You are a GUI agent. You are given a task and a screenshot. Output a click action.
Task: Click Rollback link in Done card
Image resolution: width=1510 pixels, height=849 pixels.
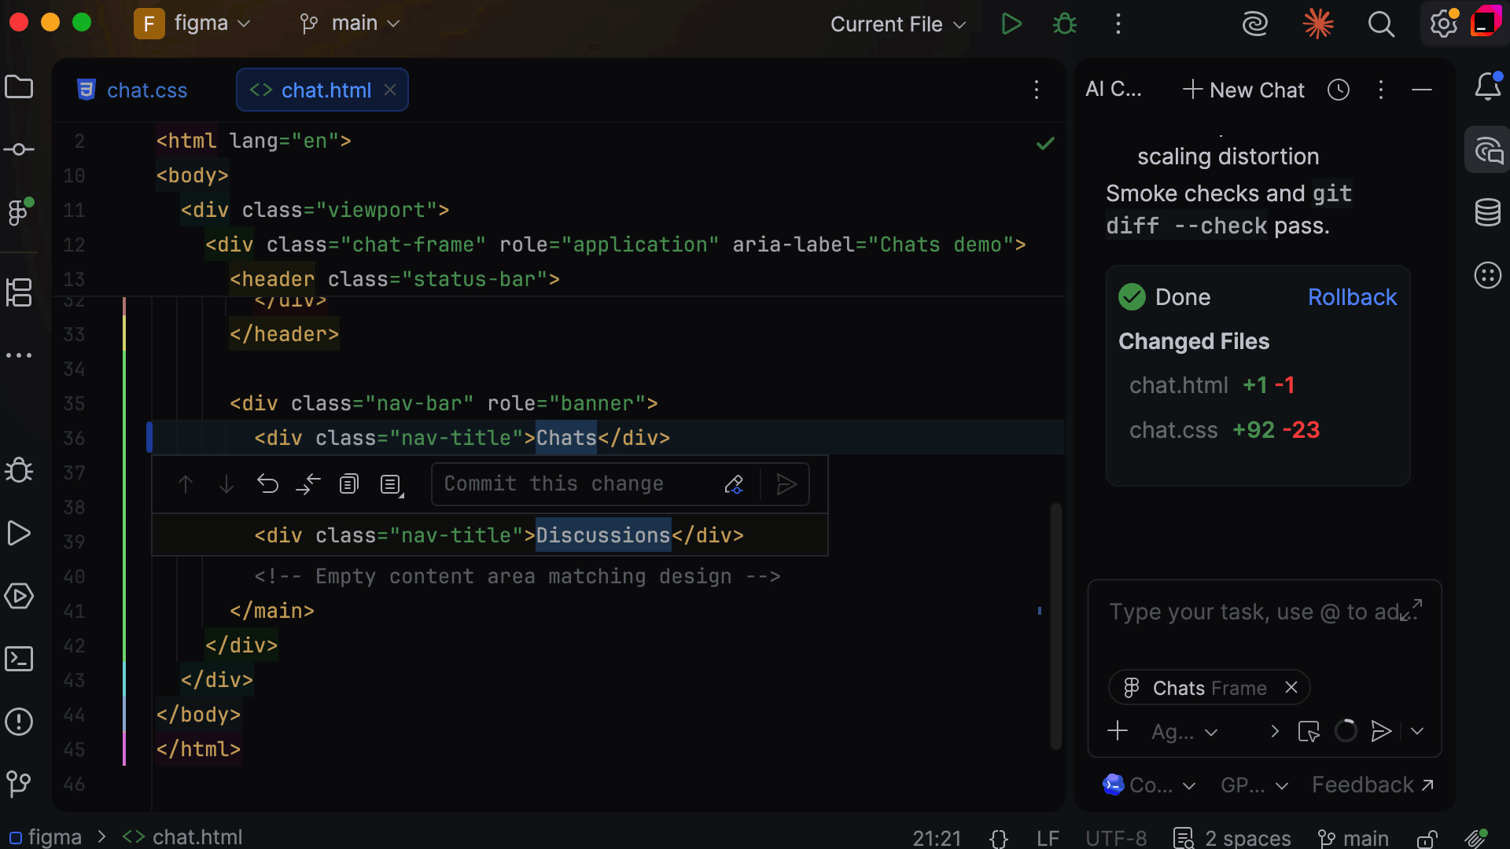click(x=1352, y=297)
